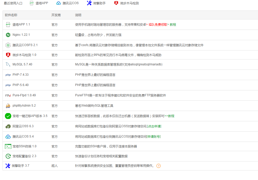Screen dimensions: 258x180
Task: Open software entry phpMyAdmin 5.2
Action: coord(24,106)
